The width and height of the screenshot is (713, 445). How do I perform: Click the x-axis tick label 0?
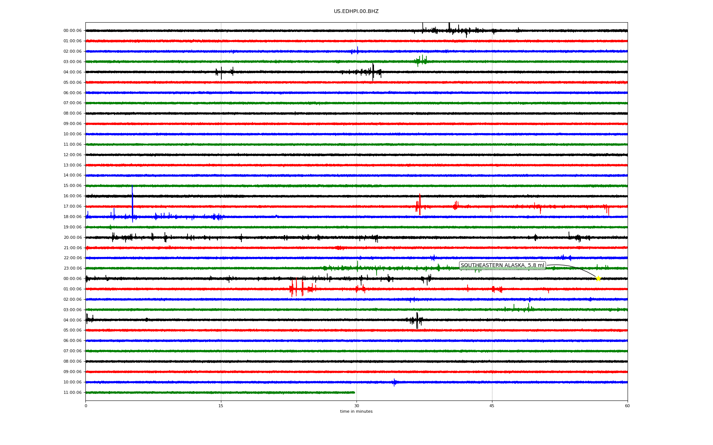(x=86, y=406)
